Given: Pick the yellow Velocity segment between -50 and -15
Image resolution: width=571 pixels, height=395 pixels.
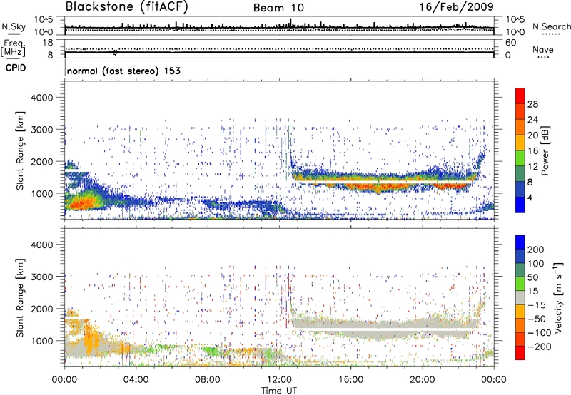Looking at the screenshot, I should [520, 312].
